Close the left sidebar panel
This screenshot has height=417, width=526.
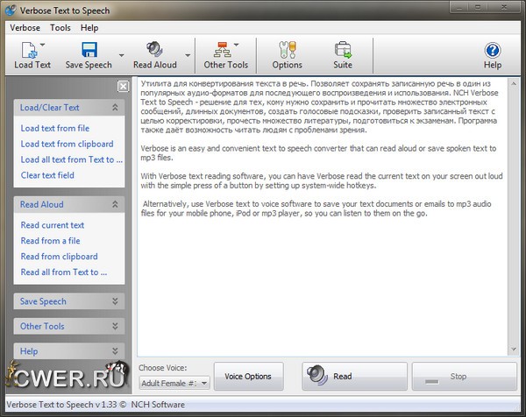tap(124, 86)
